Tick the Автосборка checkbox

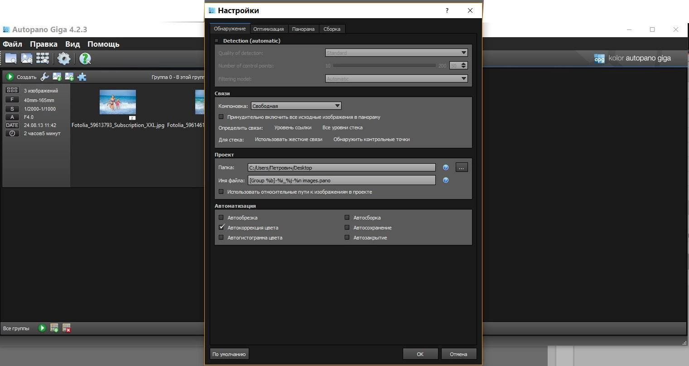click(x=347, y=217)
